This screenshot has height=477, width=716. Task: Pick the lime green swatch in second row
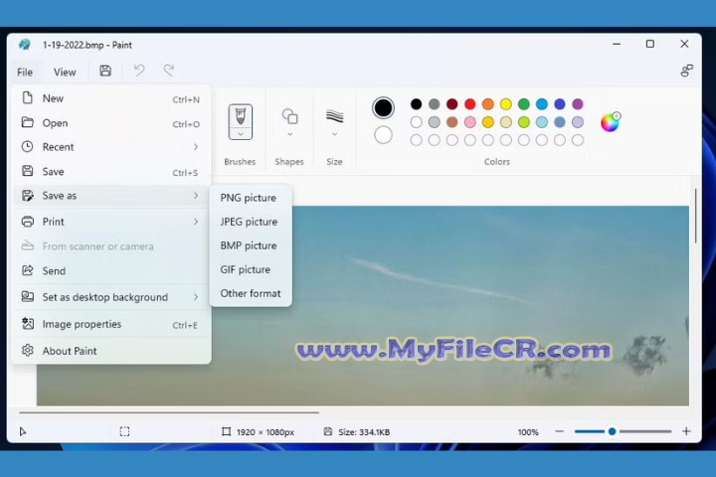pyautogui.click(x=524, y=122)
